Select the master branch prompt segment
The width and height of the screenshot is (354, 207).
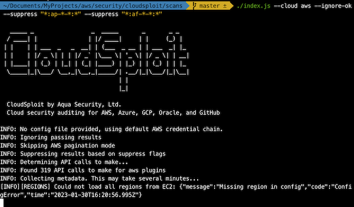(210, 5)
